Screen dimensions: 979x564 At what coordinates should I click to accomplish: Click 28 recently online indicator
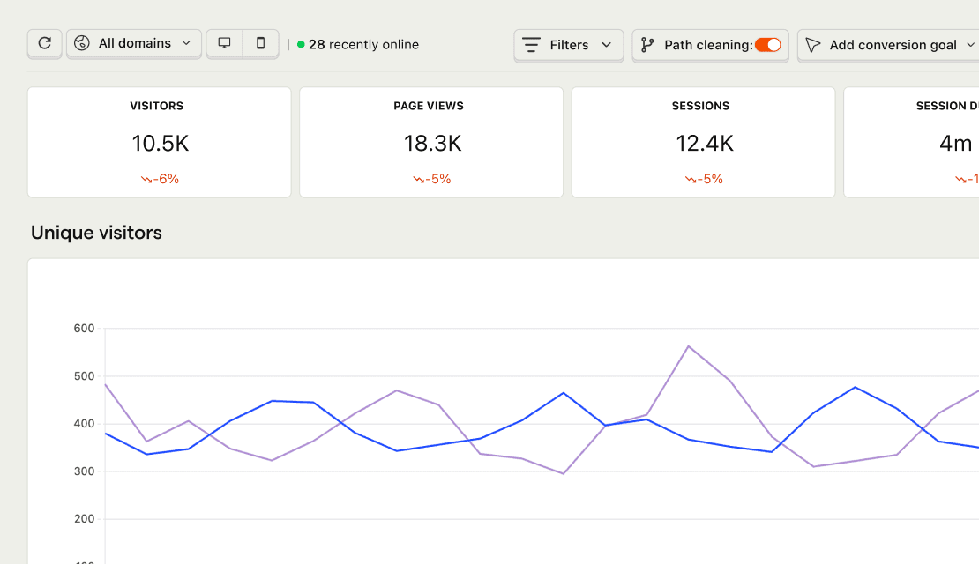point(358,44)
